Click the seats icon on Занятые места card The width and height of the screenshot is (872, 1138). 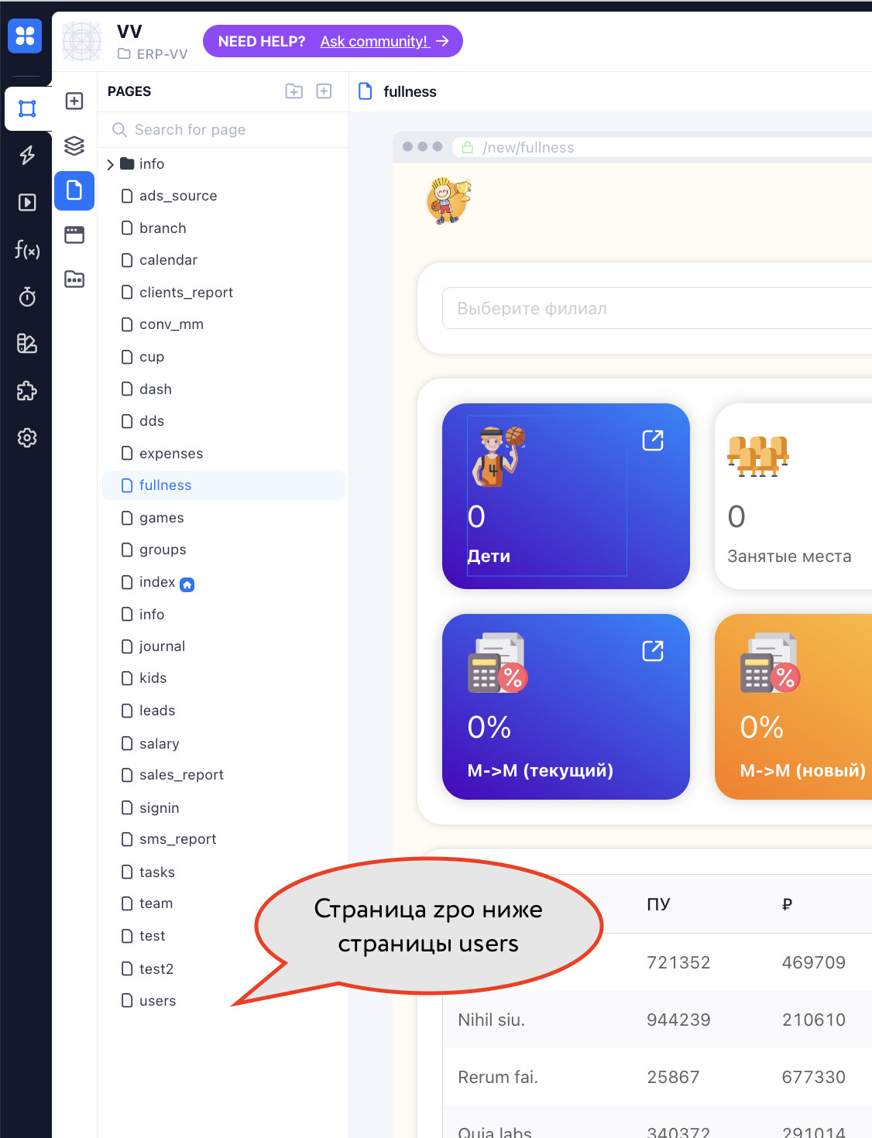(757, 456)
